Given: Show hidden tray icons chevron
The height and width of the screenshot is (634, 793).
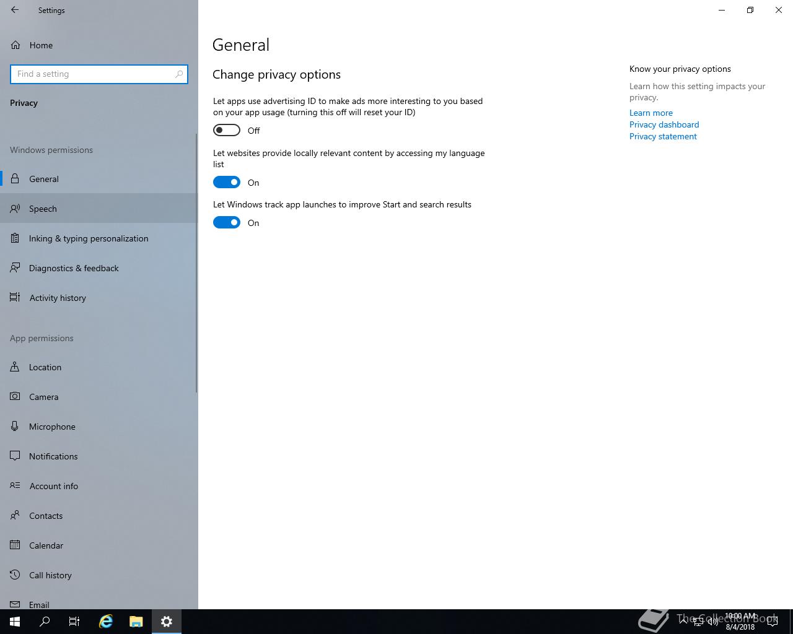Looking at the screenshot, I should (x=683, y=622).
